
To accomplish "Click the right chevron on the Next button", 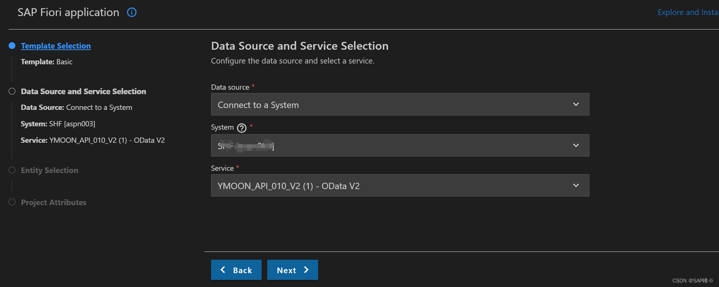I will 306,270.
